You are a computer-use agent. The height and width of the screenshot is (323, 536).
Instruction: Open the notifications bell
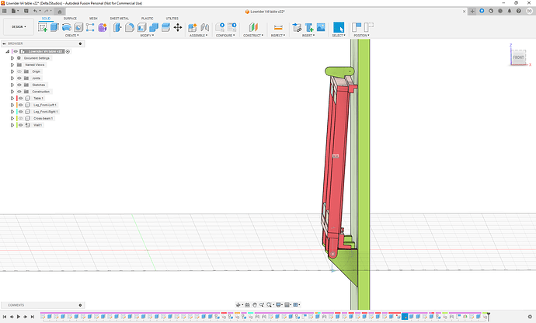510,11
